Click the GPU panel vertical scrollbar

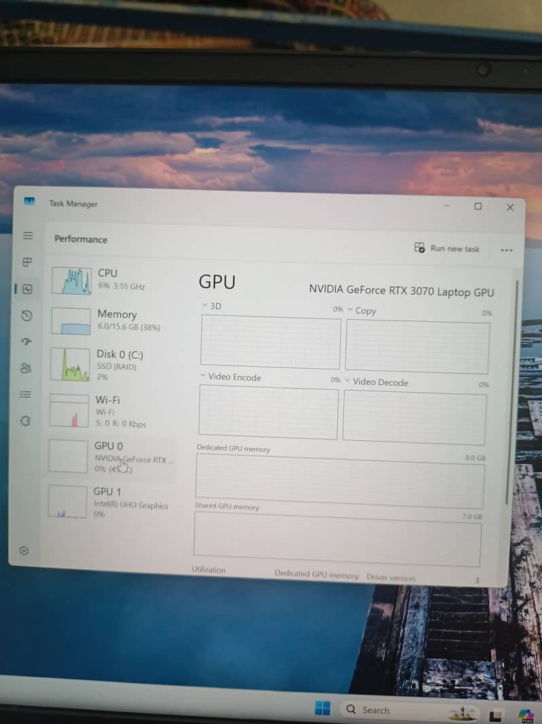pos(512,393)
